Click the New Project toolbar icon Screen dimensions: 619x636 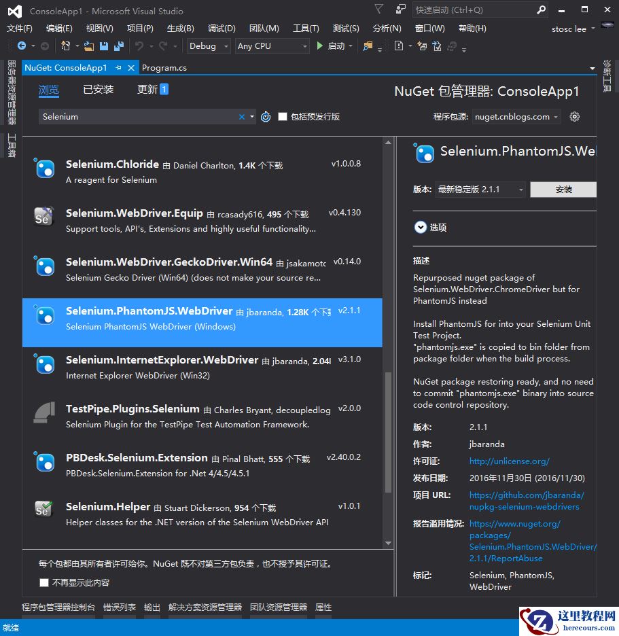tap(65, 46)
